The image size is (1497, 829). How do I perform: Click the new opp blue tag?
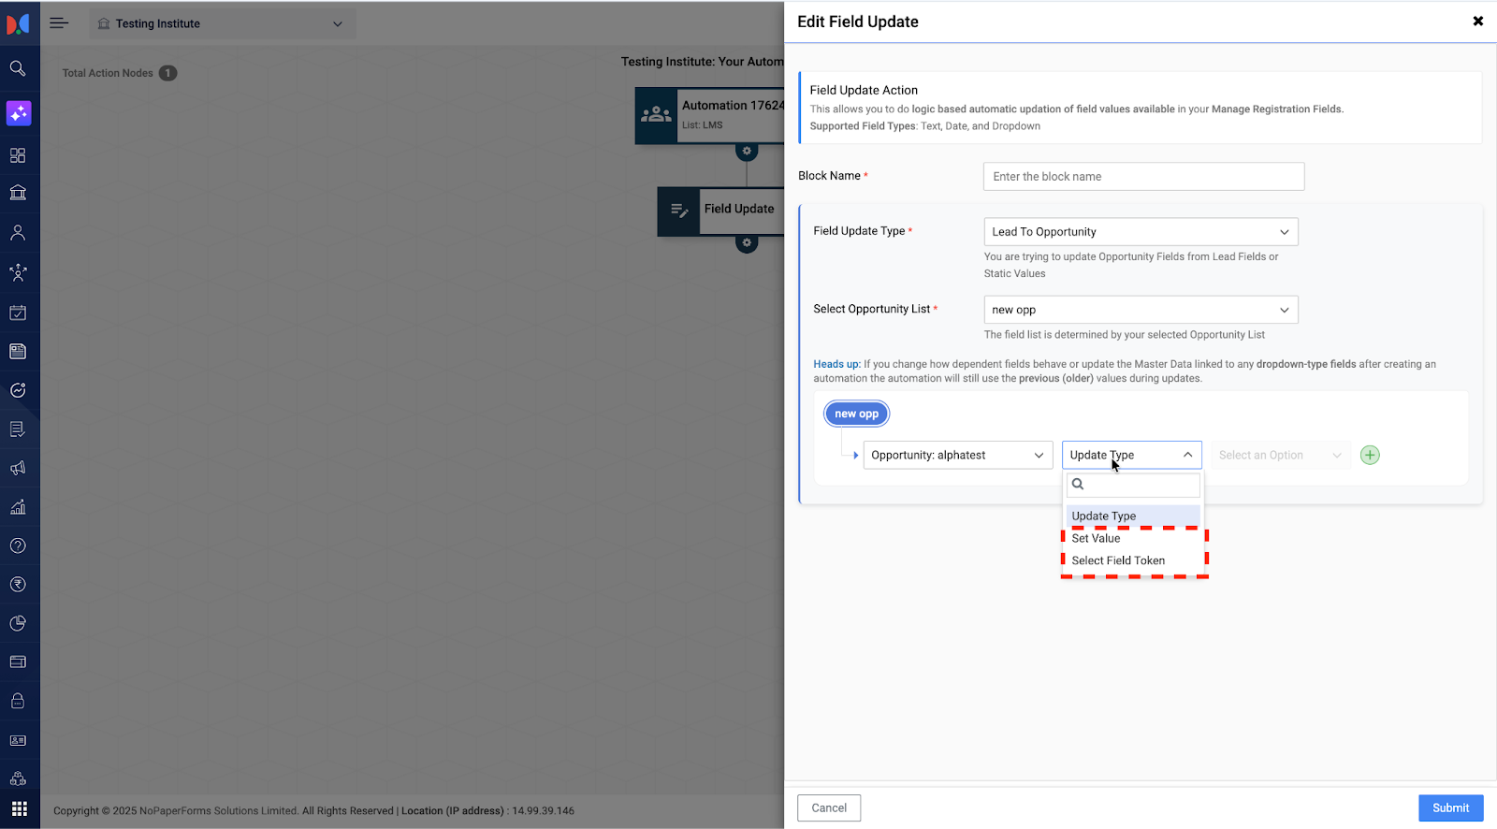coord(856,414)
